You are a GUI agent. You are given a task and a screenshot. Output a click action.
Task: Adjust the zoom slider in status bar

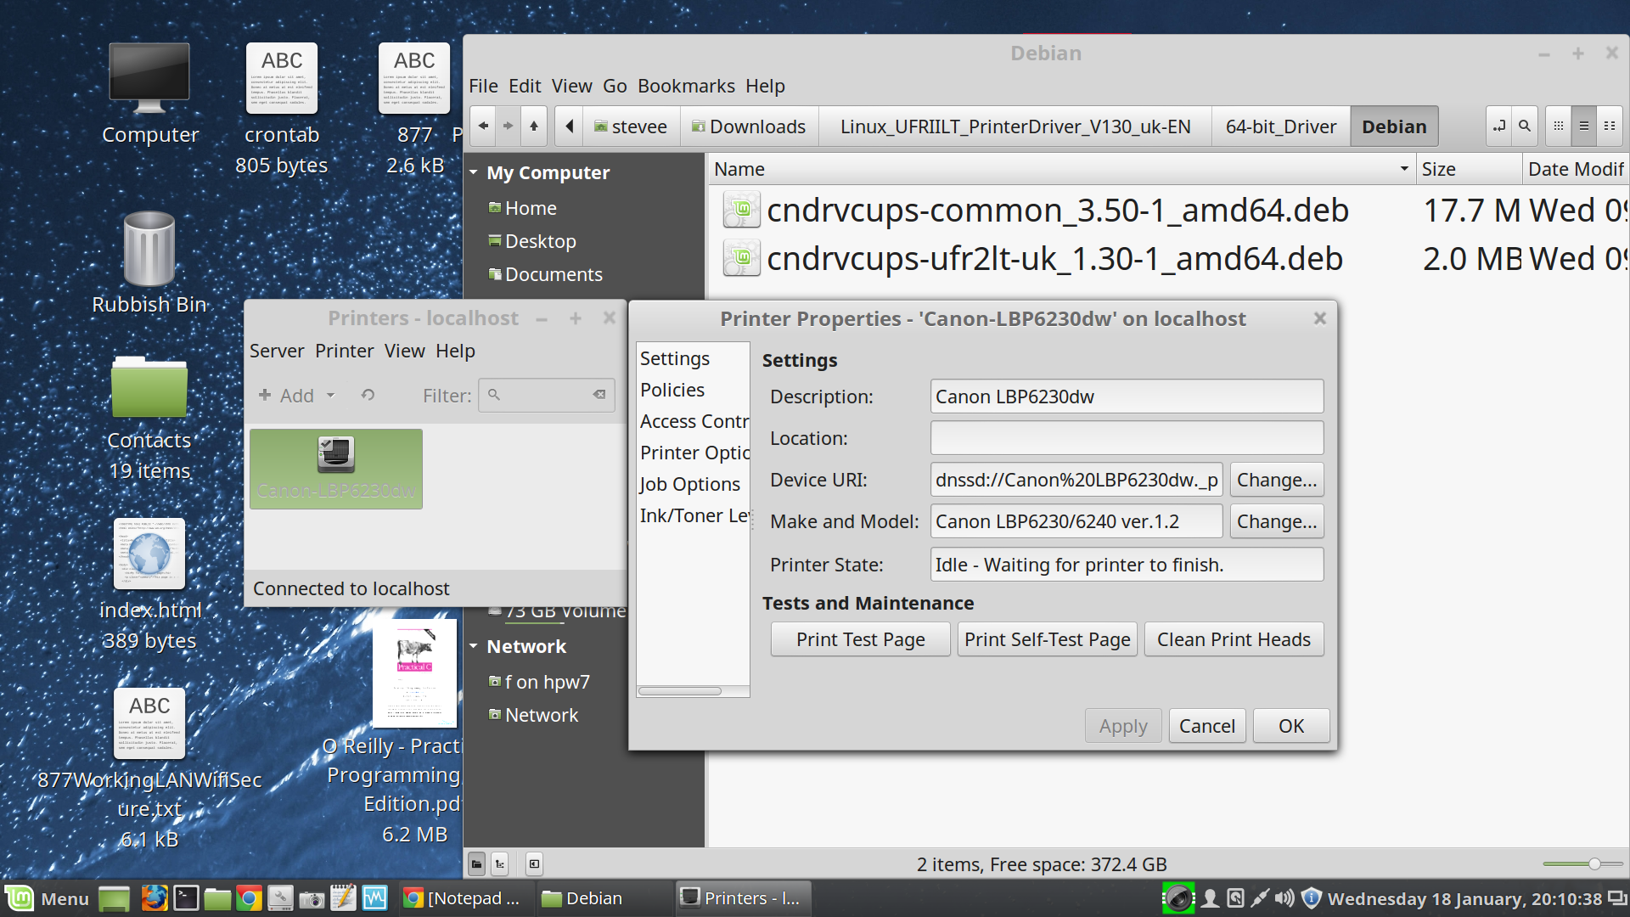pyautogui.click(x=1594, y=864)
